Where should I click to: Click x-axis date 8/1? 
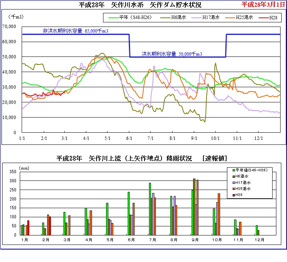[x=172, y=138]
